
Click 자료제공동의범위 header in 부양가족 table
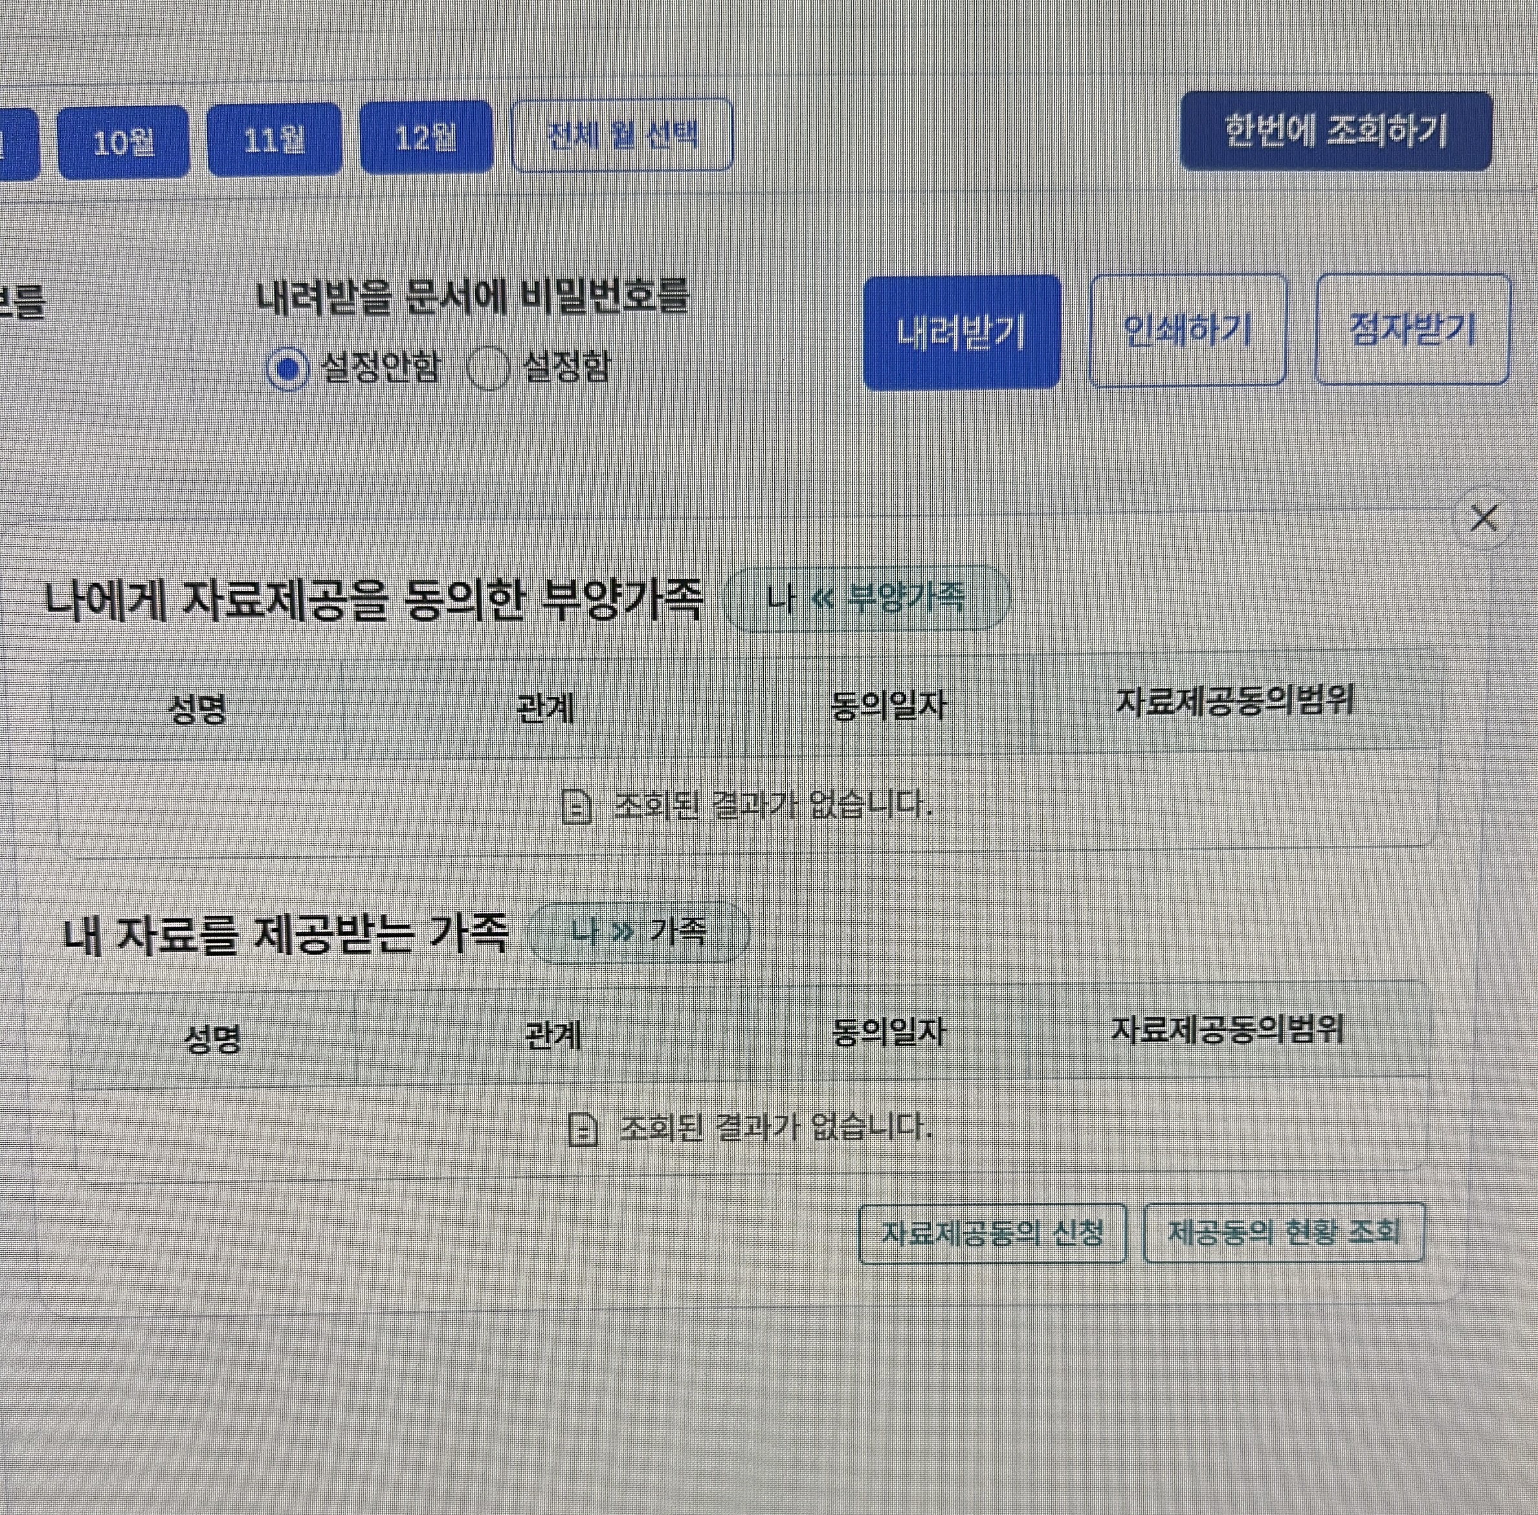(x=1234, y=702)
